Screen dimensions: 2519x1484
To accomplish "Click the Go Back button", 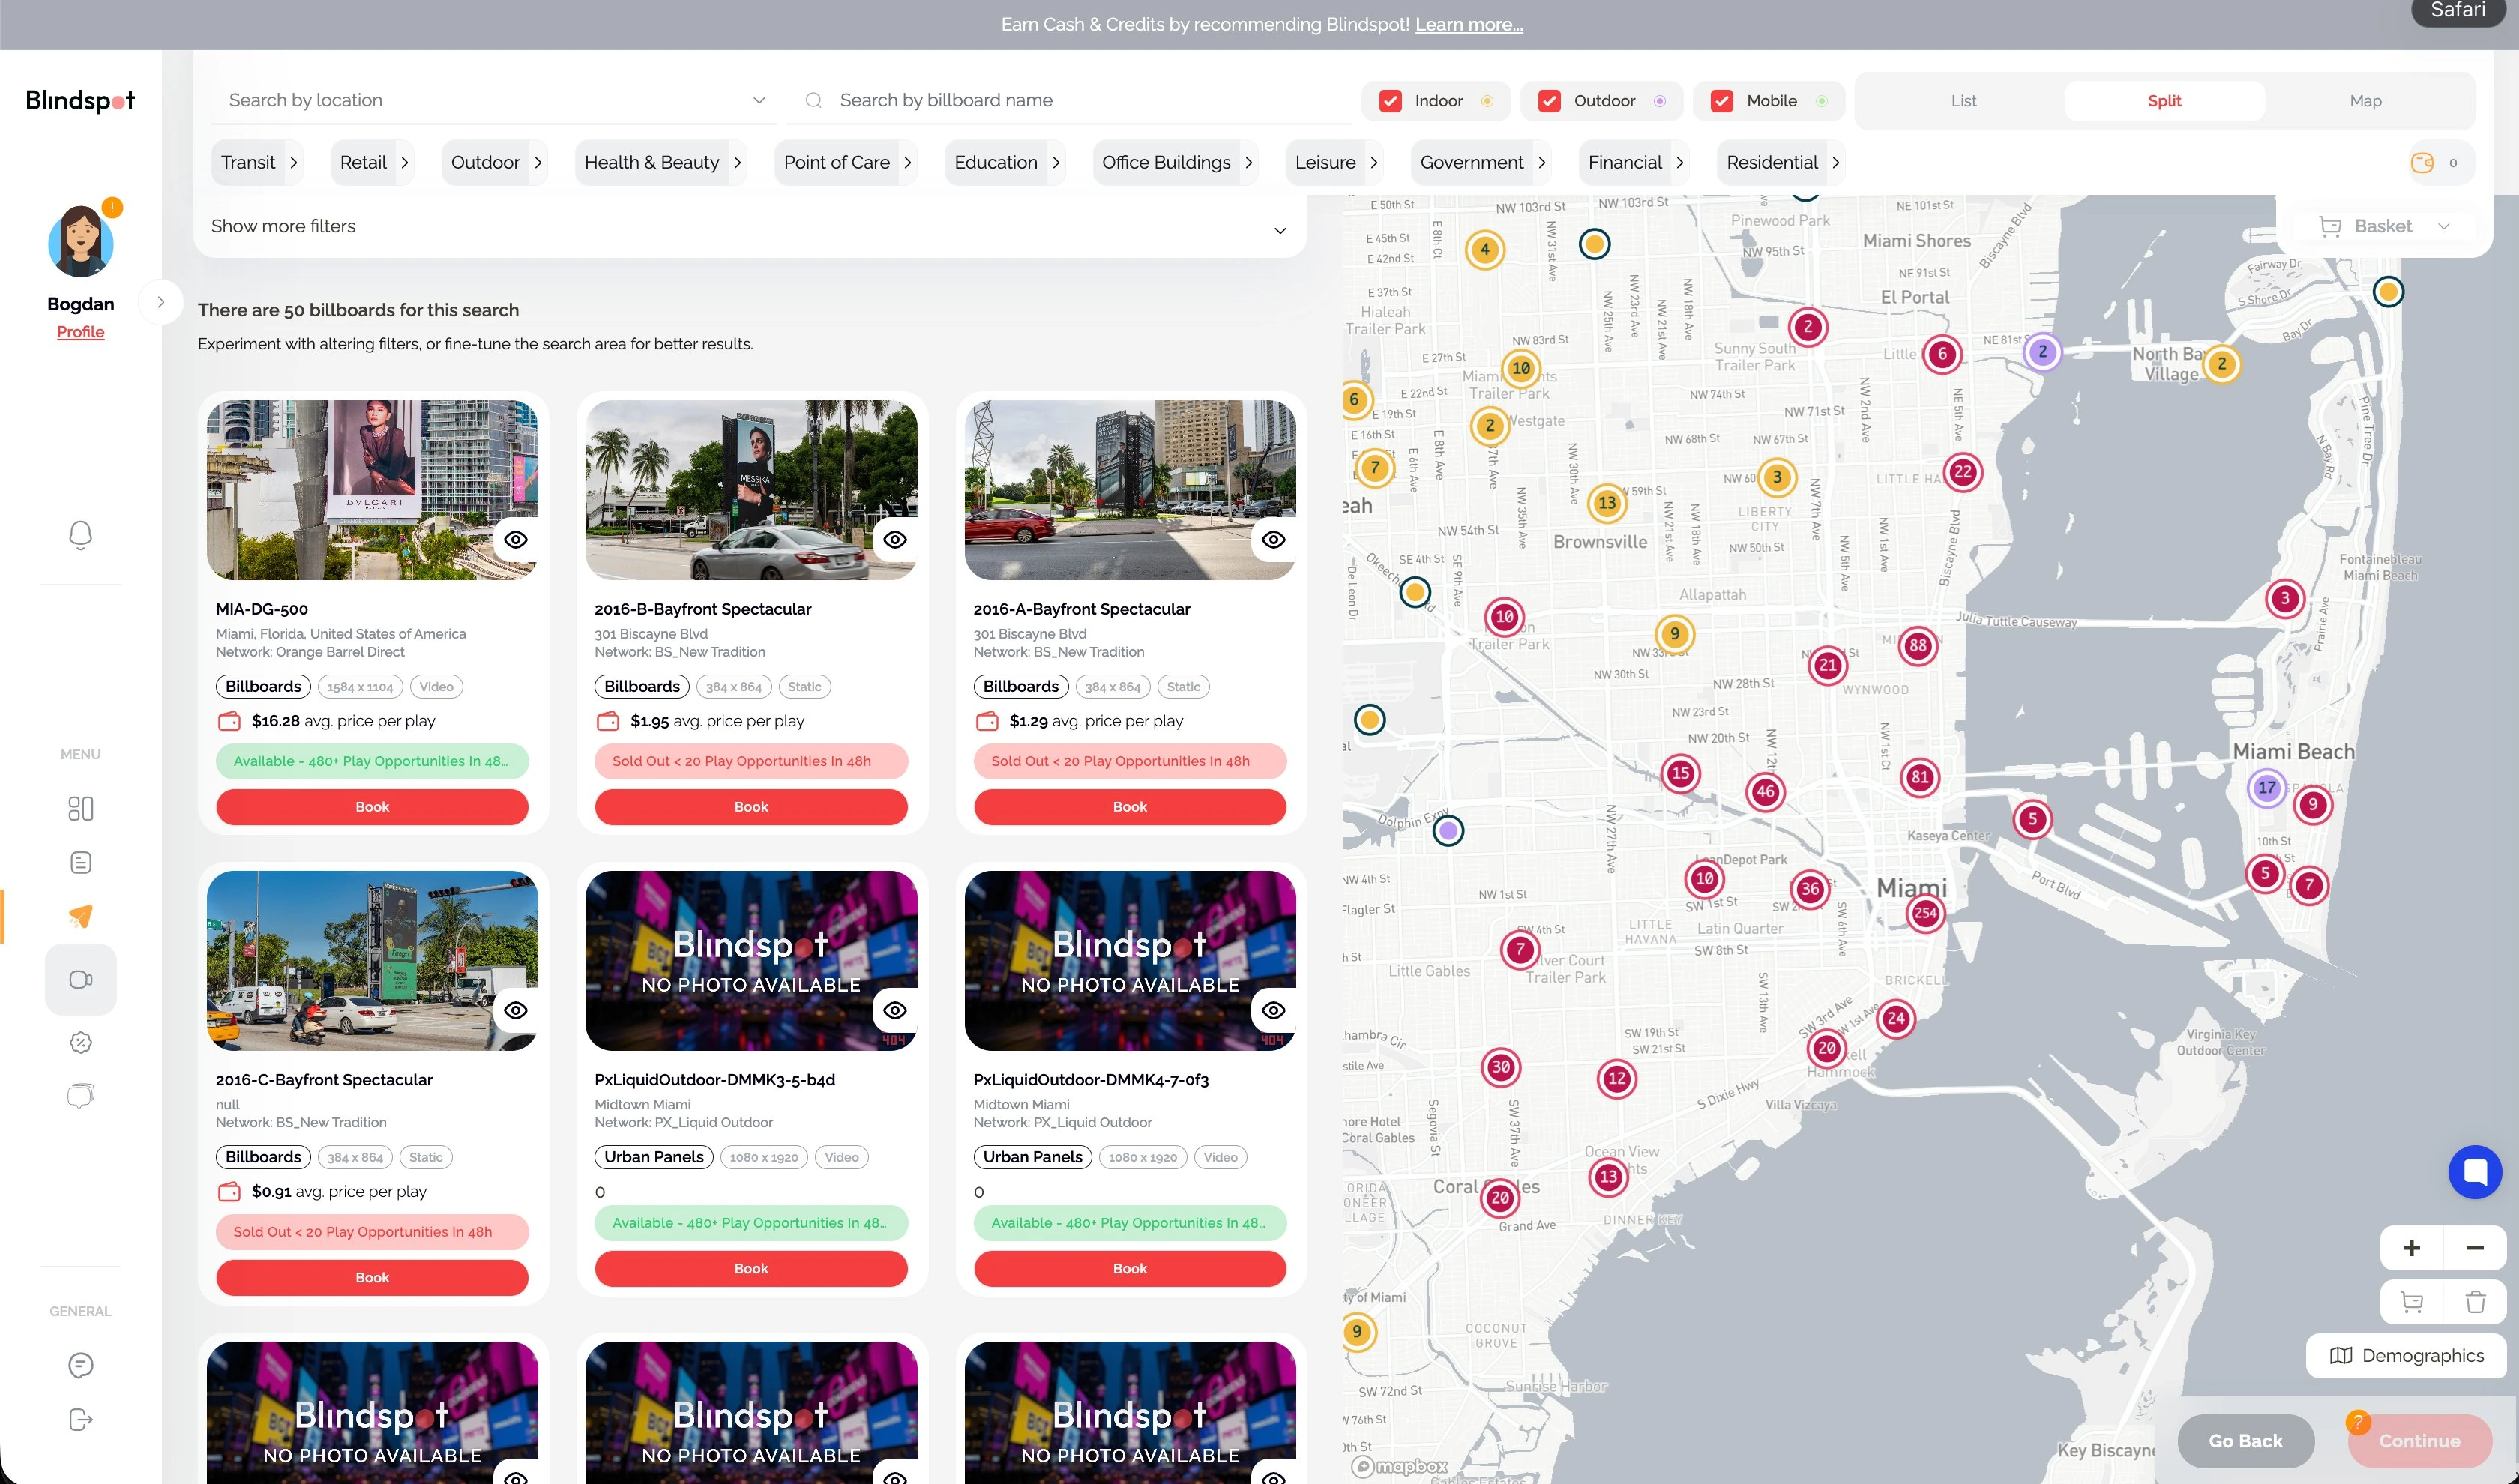I will tap(2245, 1441).
